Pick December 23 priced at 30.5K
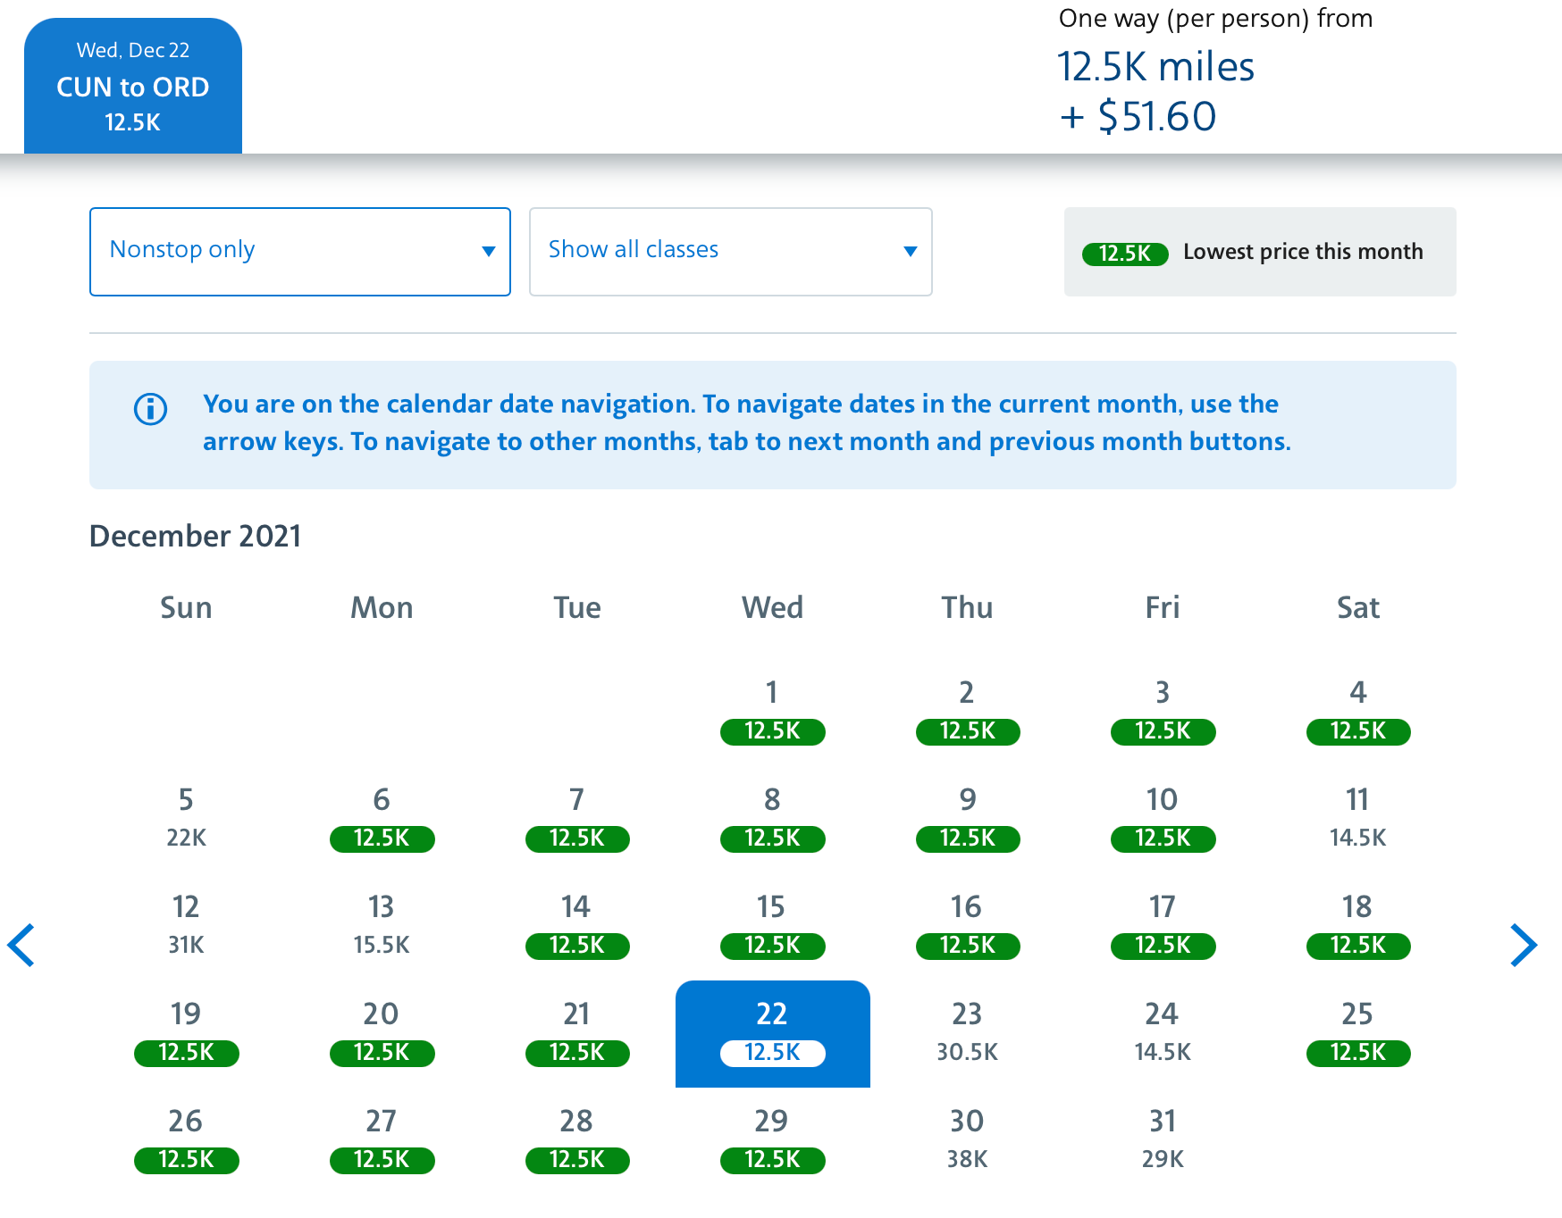Image resolution: width=1562 pixels, height=1218 pixels. pyautogui.click(x=967, y=1032)
